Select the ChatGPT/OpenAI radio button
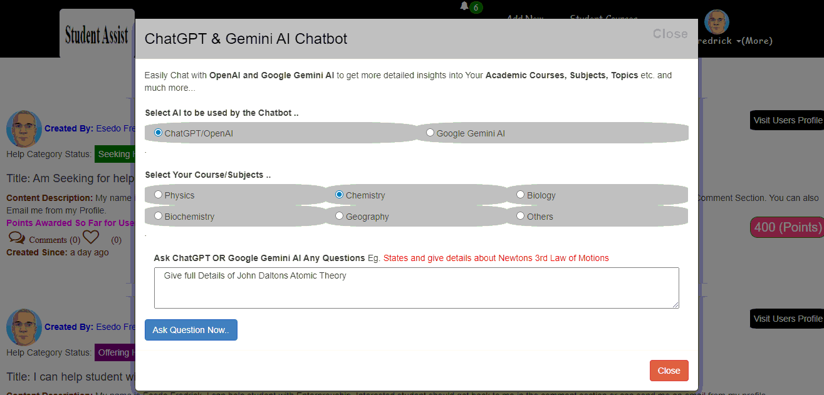Viewport: 824px width, 395px height. pyautogui.click(x=159, y=133)
